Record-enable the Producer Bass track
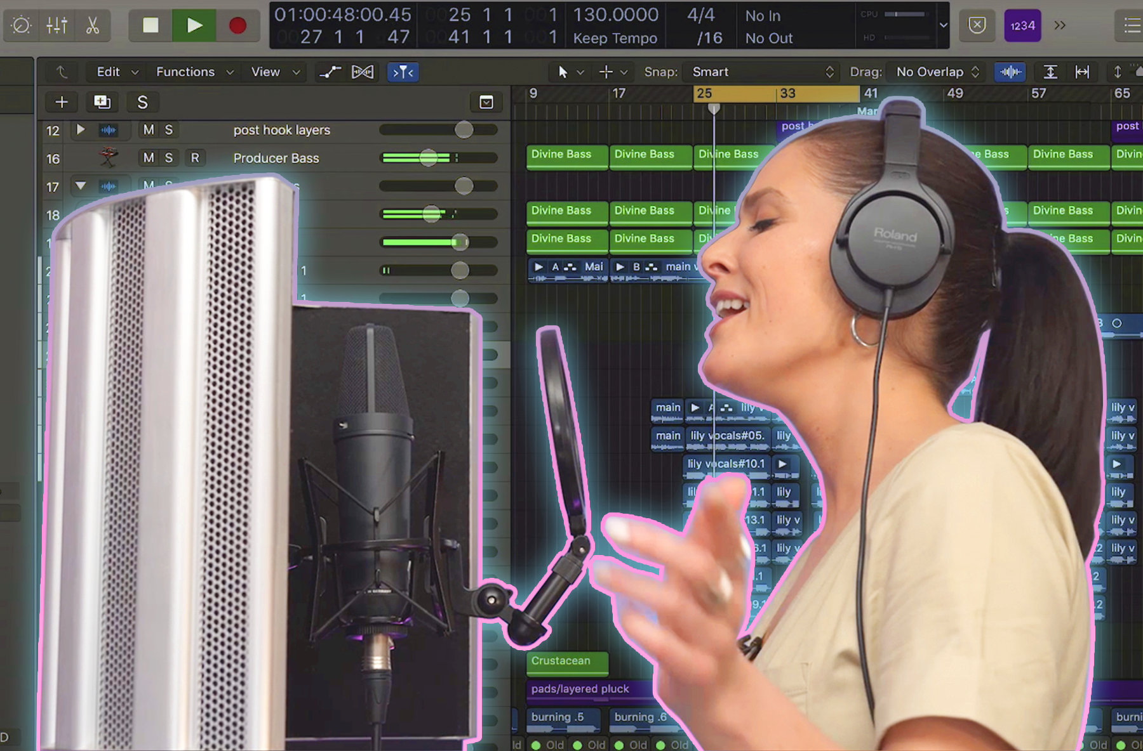1143x751 pixels. (x=195, y=158)
